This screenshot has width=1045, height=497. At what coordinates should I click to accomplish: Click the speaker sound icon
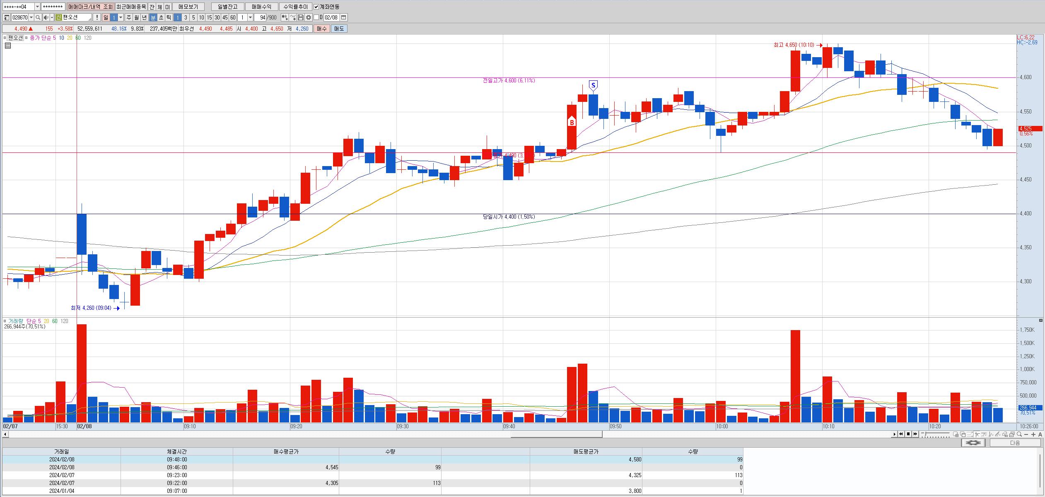[46, 17]
